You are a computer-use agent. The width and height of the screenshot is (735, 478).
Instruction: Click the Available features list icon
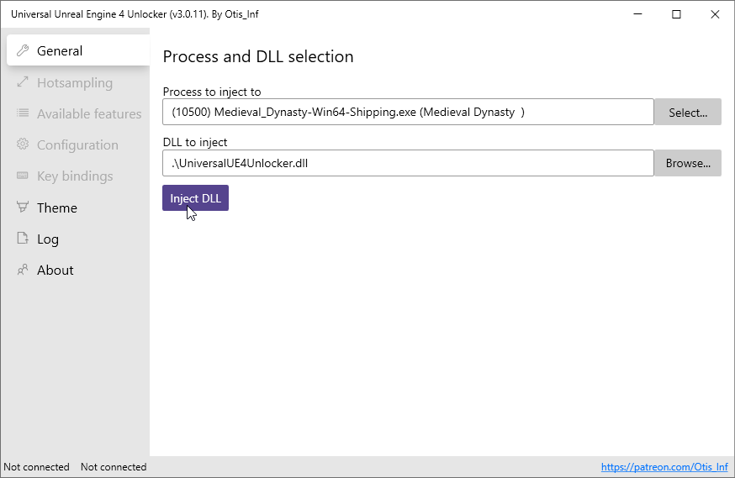(x=23, y=113)
